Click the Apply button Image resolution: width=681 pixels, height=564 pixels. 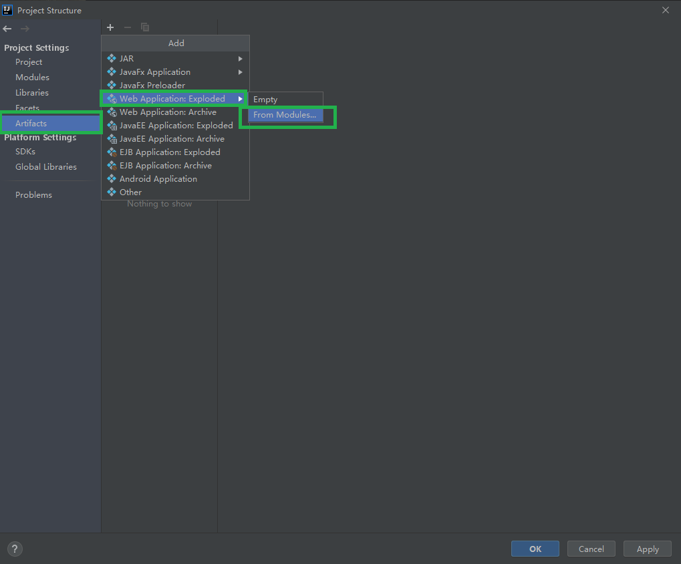pos(648,549)
